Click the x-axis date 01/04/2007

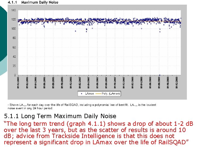click(x=88, y=82)
